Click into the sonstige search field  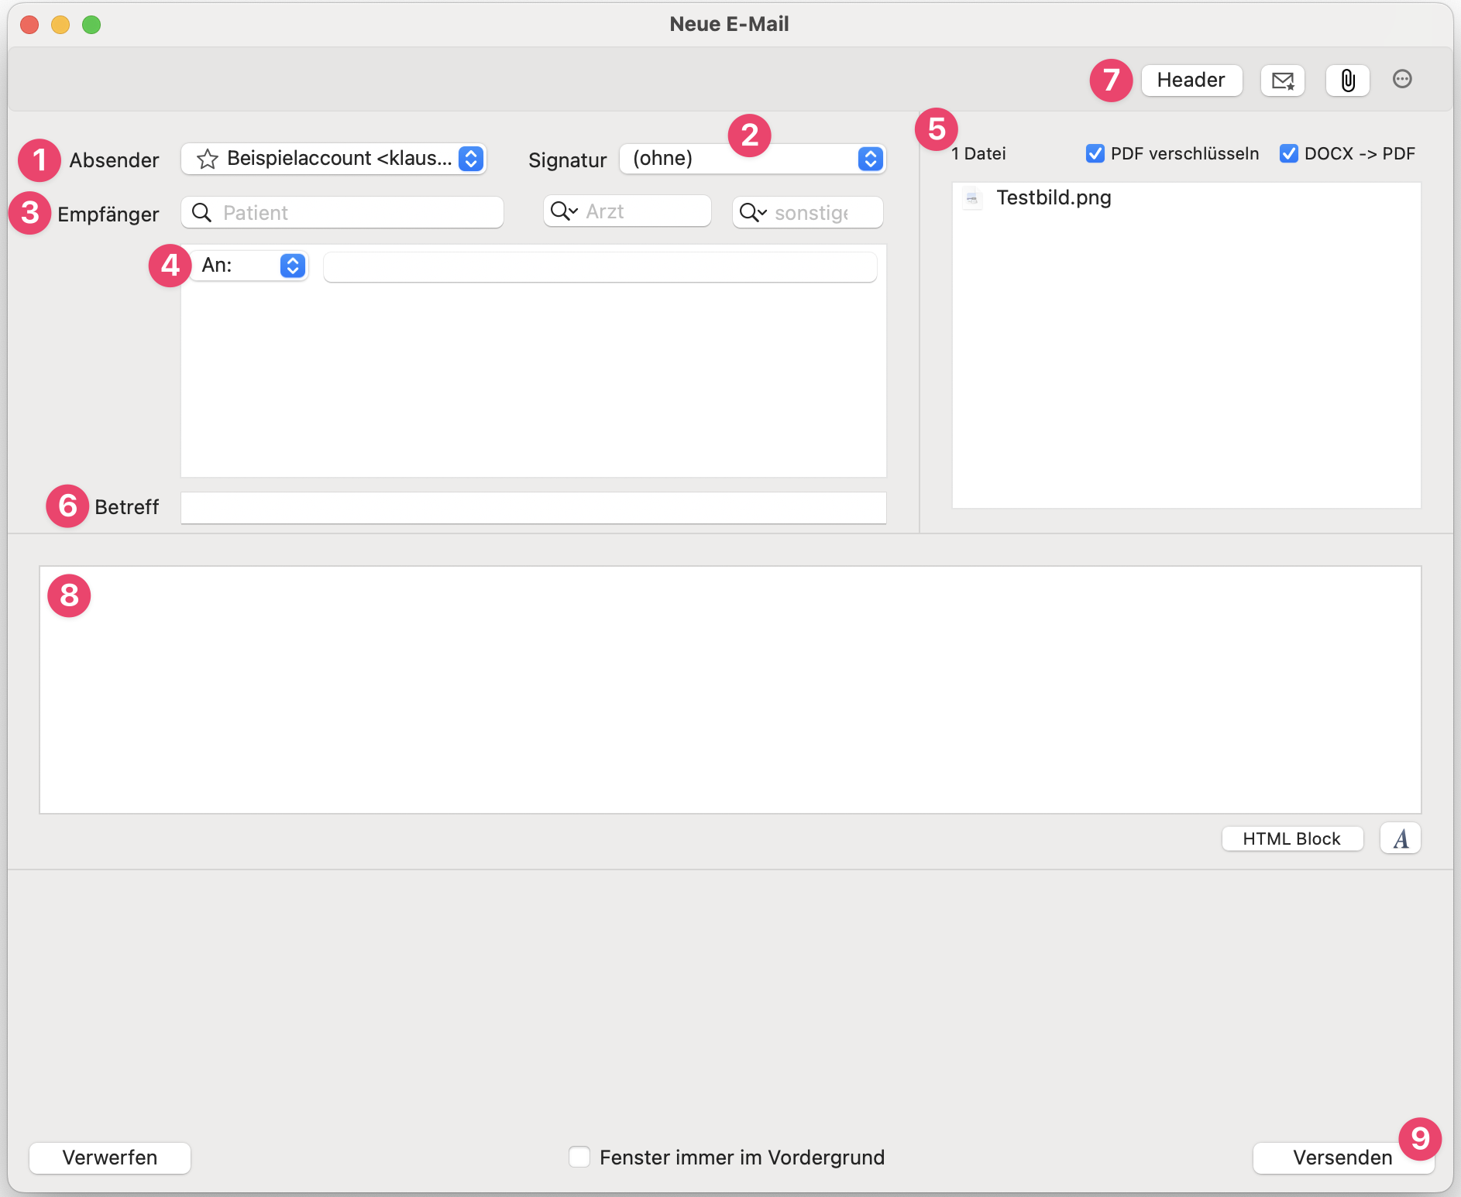[x=808, y=212]
